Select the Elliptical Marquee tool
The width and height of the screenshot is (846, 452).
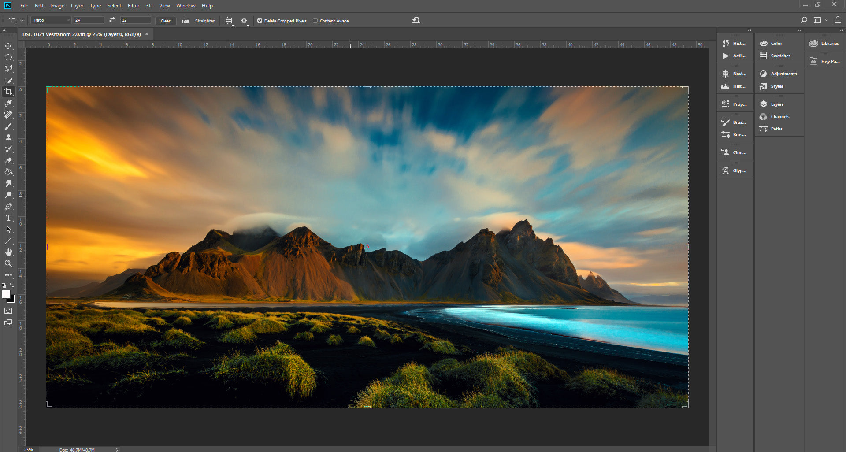pos(8,57)
